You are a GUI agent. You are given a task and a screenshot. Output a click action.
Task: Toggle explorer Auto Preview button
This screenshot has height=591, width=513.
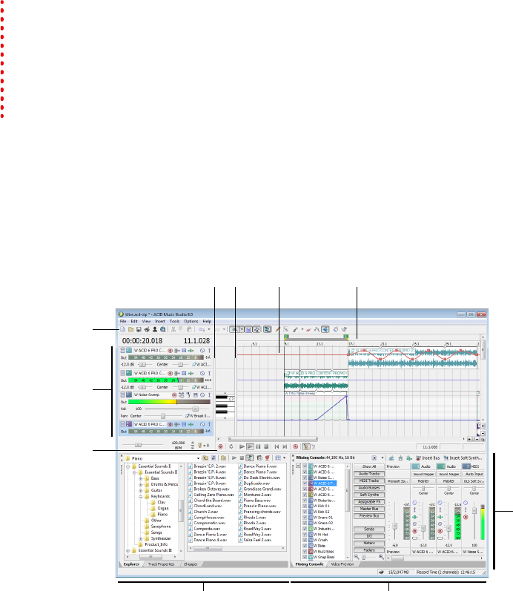(250, 458)
